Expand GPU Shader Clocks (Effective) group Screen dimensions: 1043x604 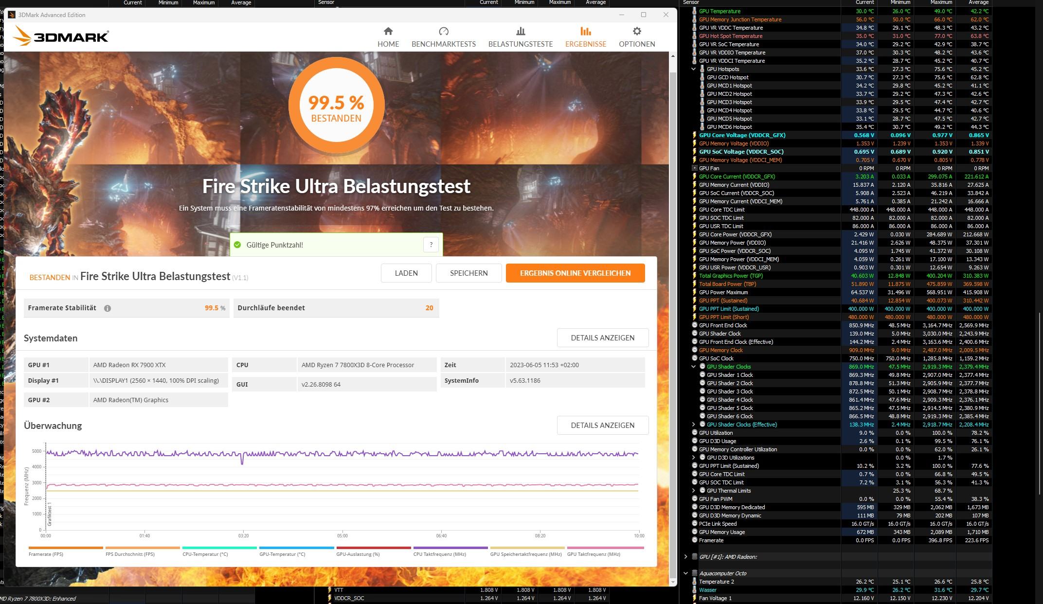point(694,425)
